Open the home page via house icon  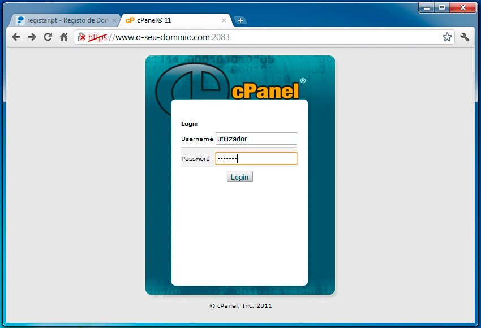(x=63, y=37)
